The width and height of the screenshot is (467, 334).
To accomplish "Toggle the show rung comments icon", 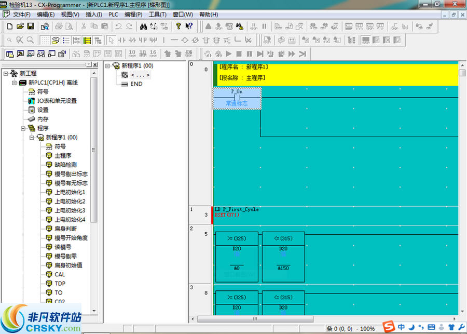I will (x=56, y=40).
